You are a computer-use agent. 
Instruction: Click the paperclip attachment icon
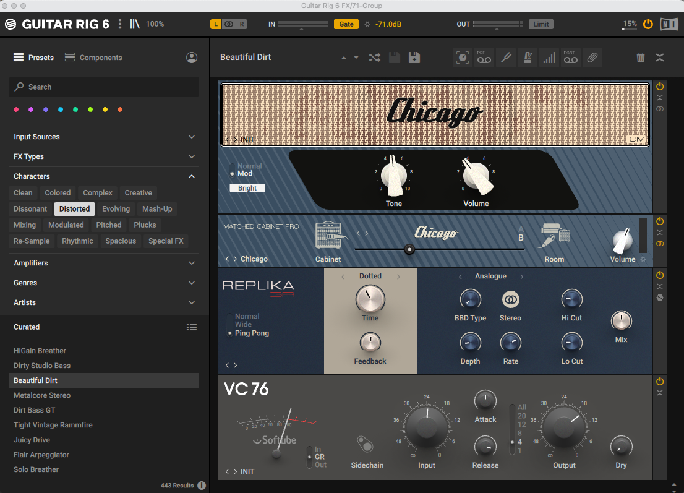592,58
